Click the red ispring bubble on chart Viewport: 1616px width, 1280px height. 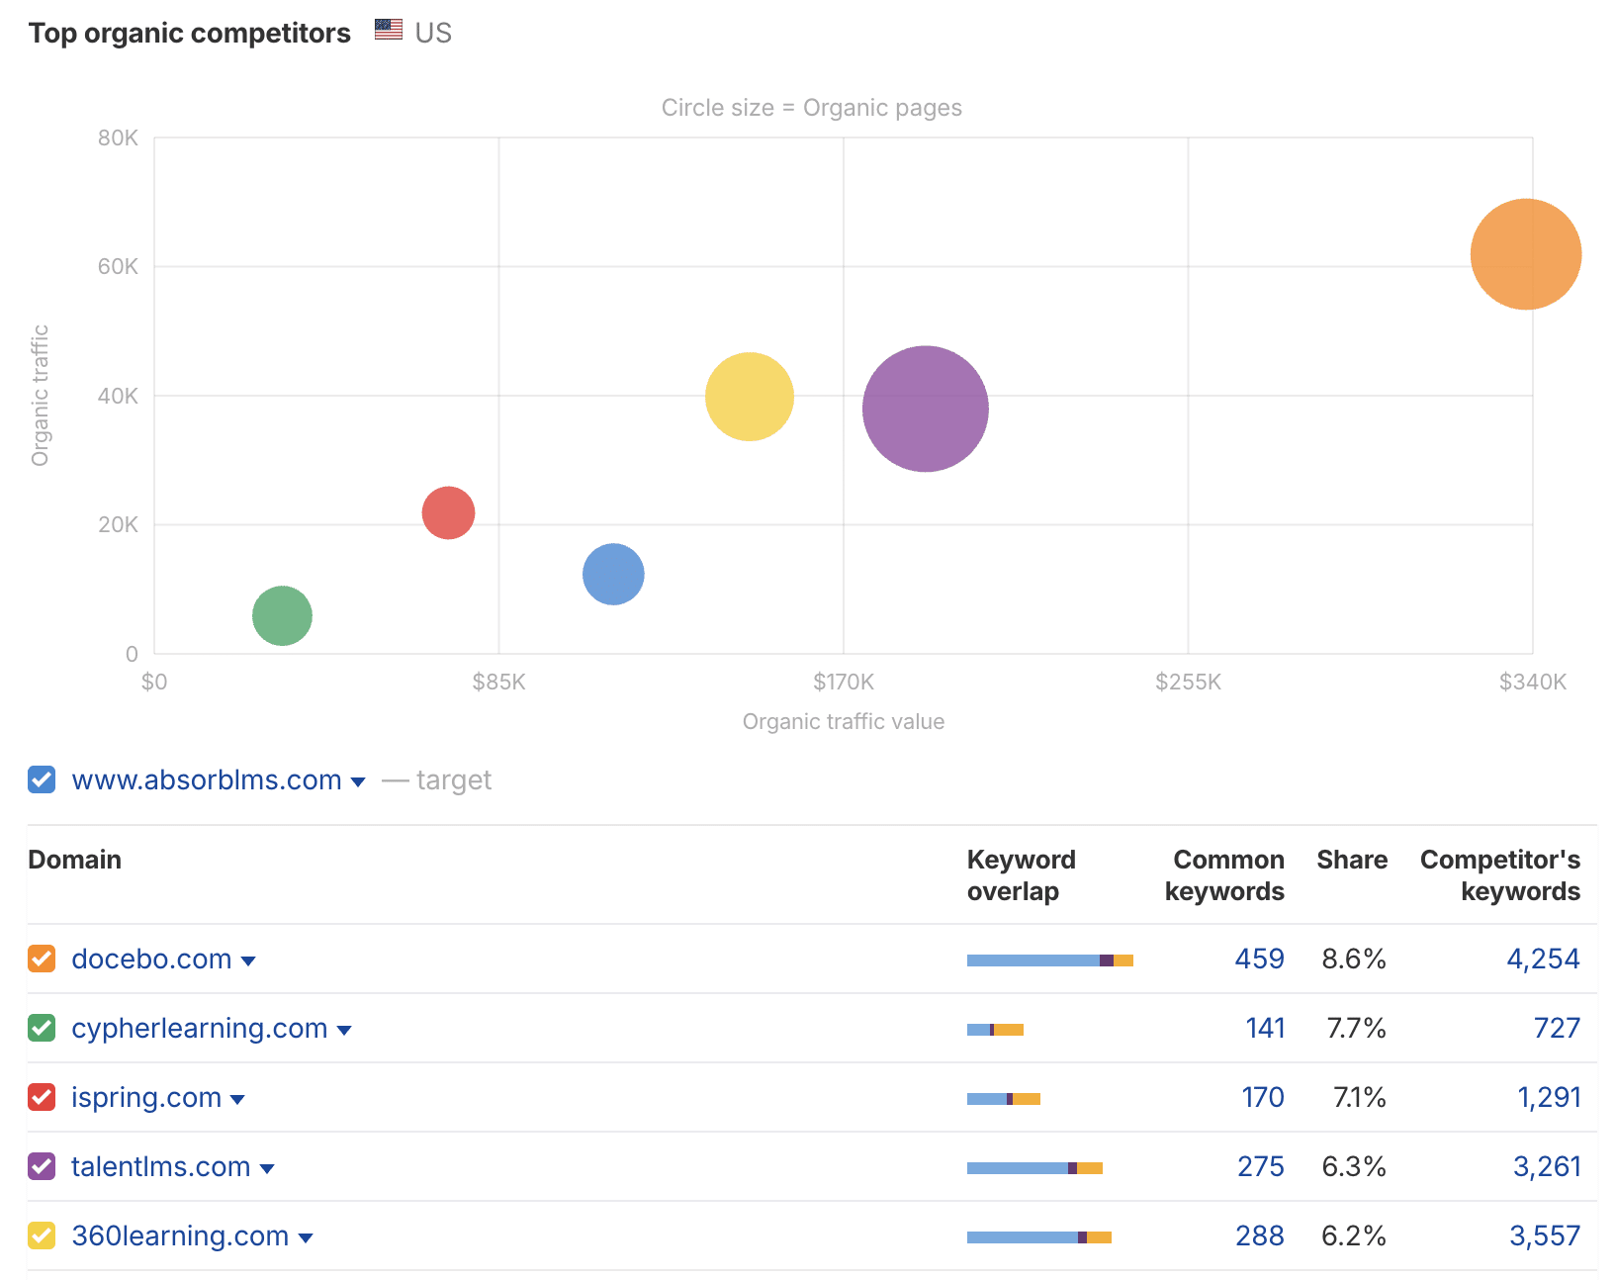point(448,512)
